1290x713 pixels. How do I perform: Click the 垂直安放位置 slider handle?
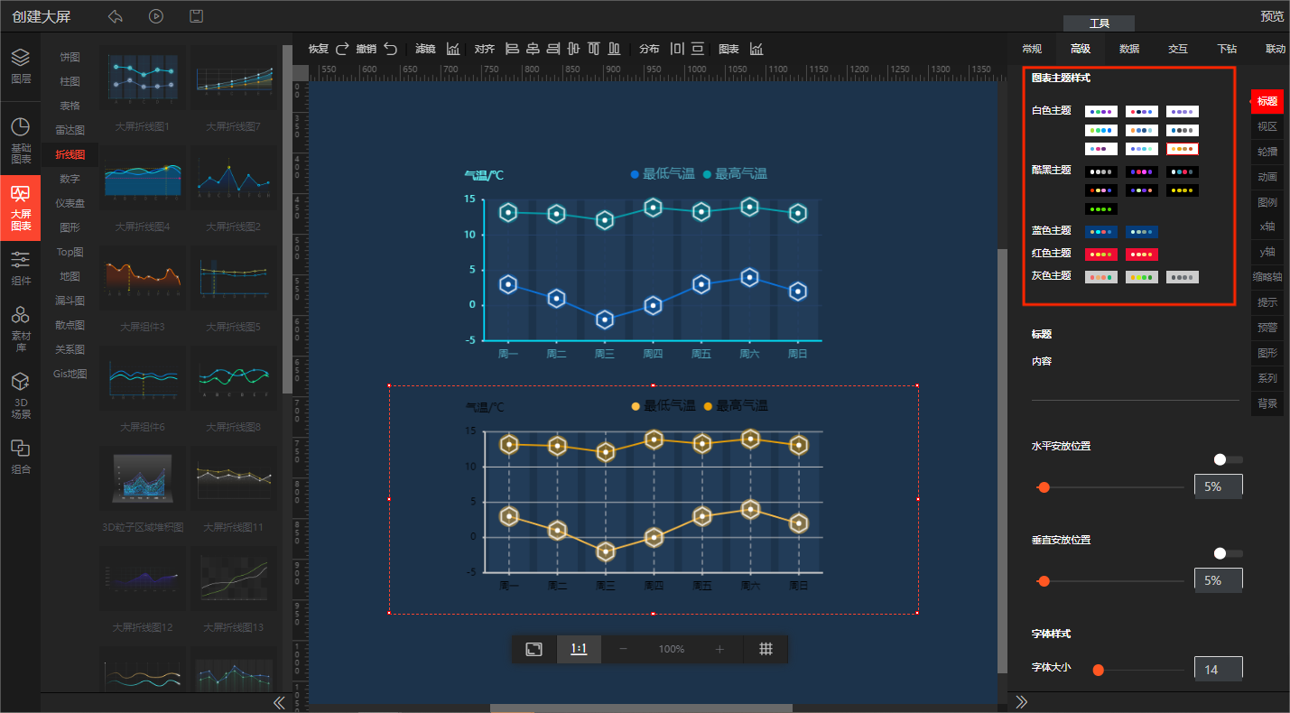pos(1044,581)
